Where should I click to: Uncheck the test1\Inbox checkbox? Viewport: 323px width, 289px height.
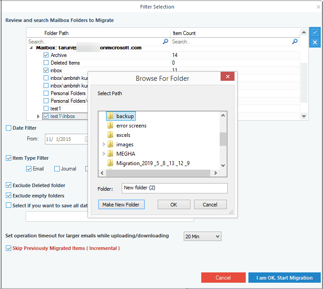(x=46, y=116)
